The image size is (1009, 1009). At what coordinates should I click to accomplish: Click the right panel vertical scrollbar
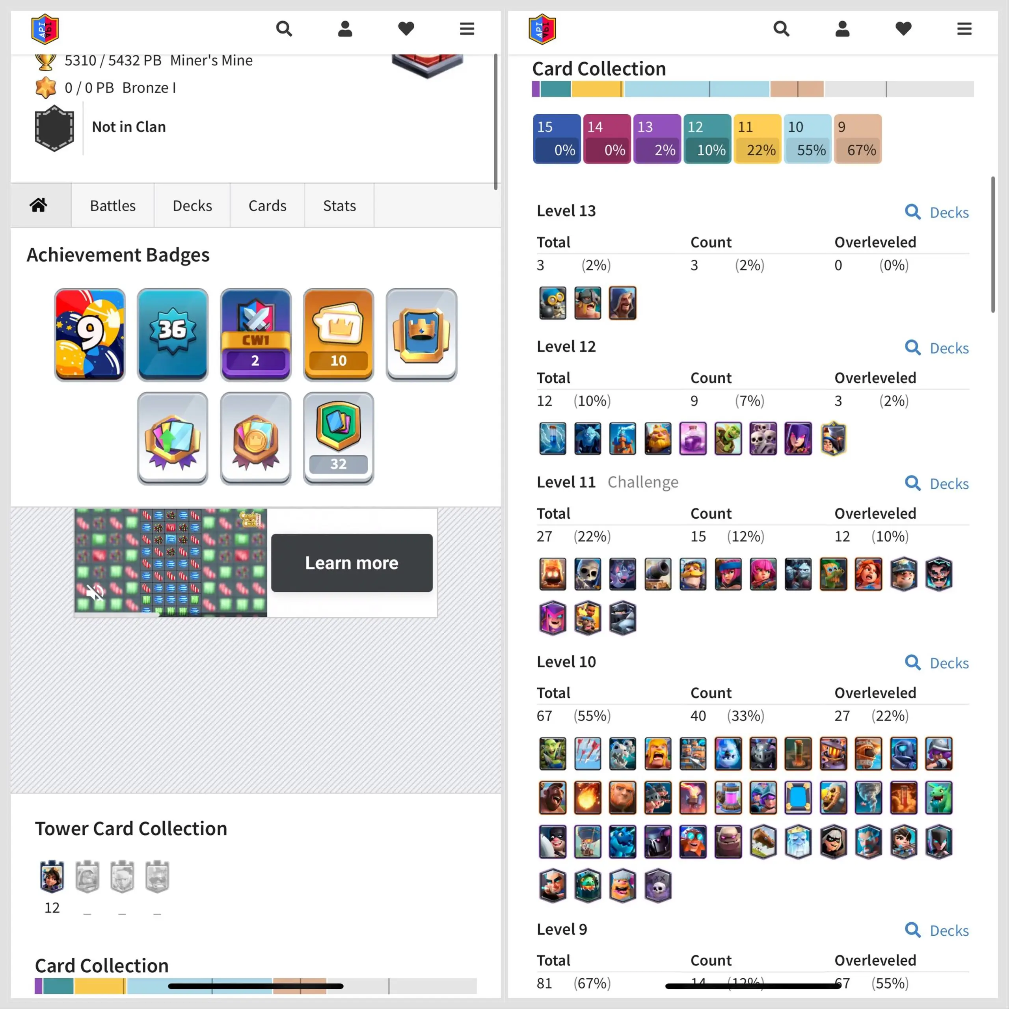tap(993, 244)
